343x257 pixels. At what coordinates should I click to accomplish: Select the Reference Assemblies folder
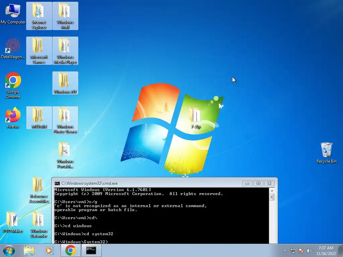tap(39, 190)
